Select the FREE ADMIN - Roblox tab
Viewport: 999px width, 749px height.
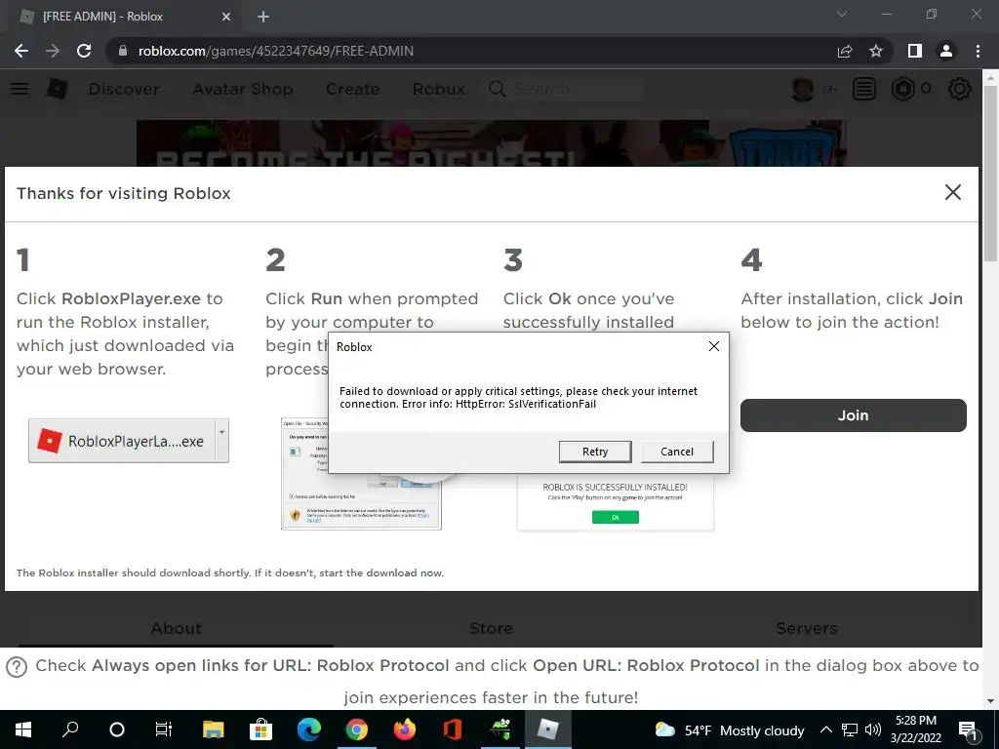tap(124, 17)
